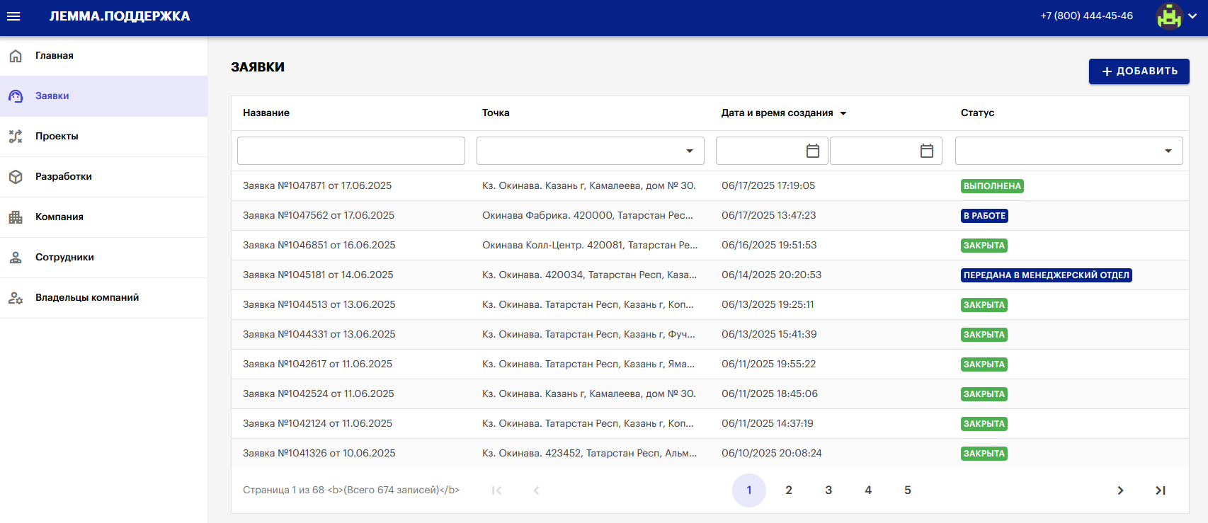Click the pixel avatar profile icon

[x=1169, y=16]
